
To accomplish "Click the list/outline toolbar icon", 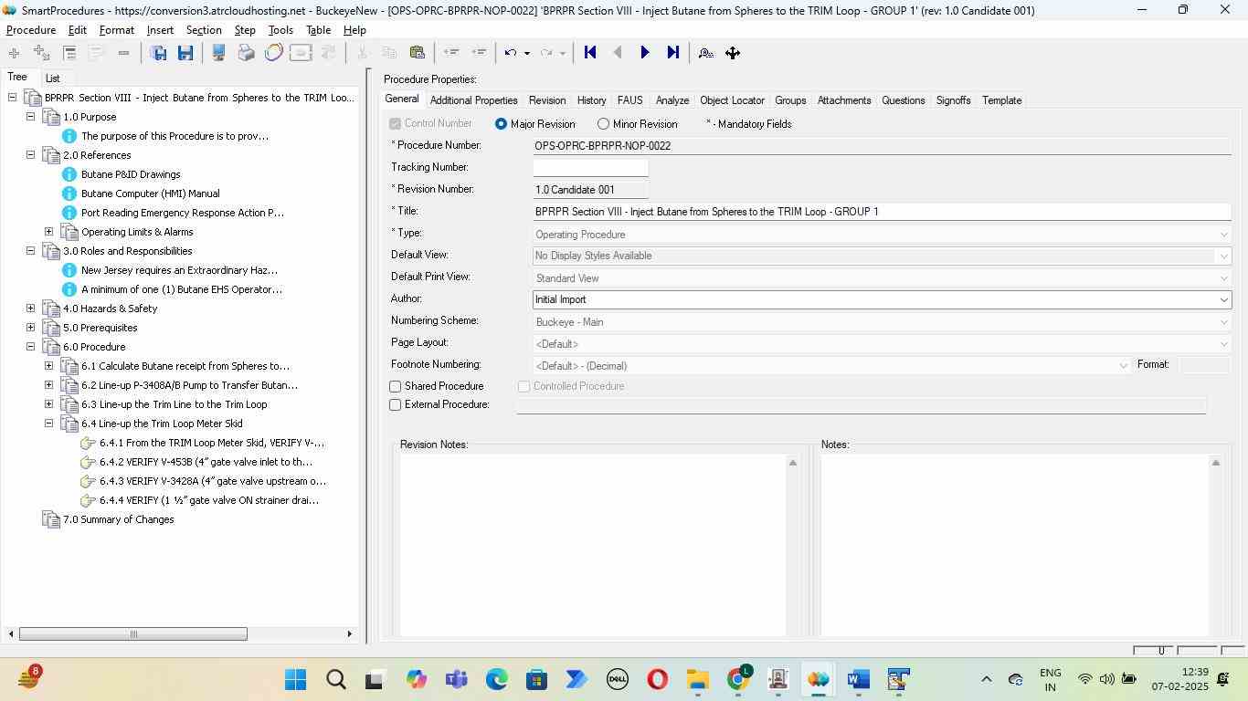I will point(69,53).
